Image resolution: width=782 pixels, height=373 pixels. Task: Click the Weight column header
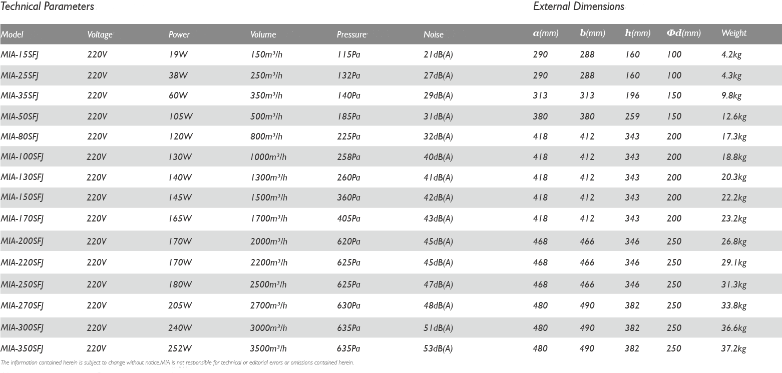(x=734, y=33)
